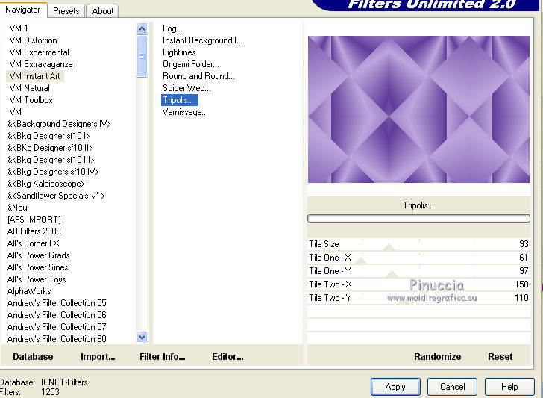543x398 pixels.
Task: Open the About tab
Action: pyautogui.click(x=103, y=11)
